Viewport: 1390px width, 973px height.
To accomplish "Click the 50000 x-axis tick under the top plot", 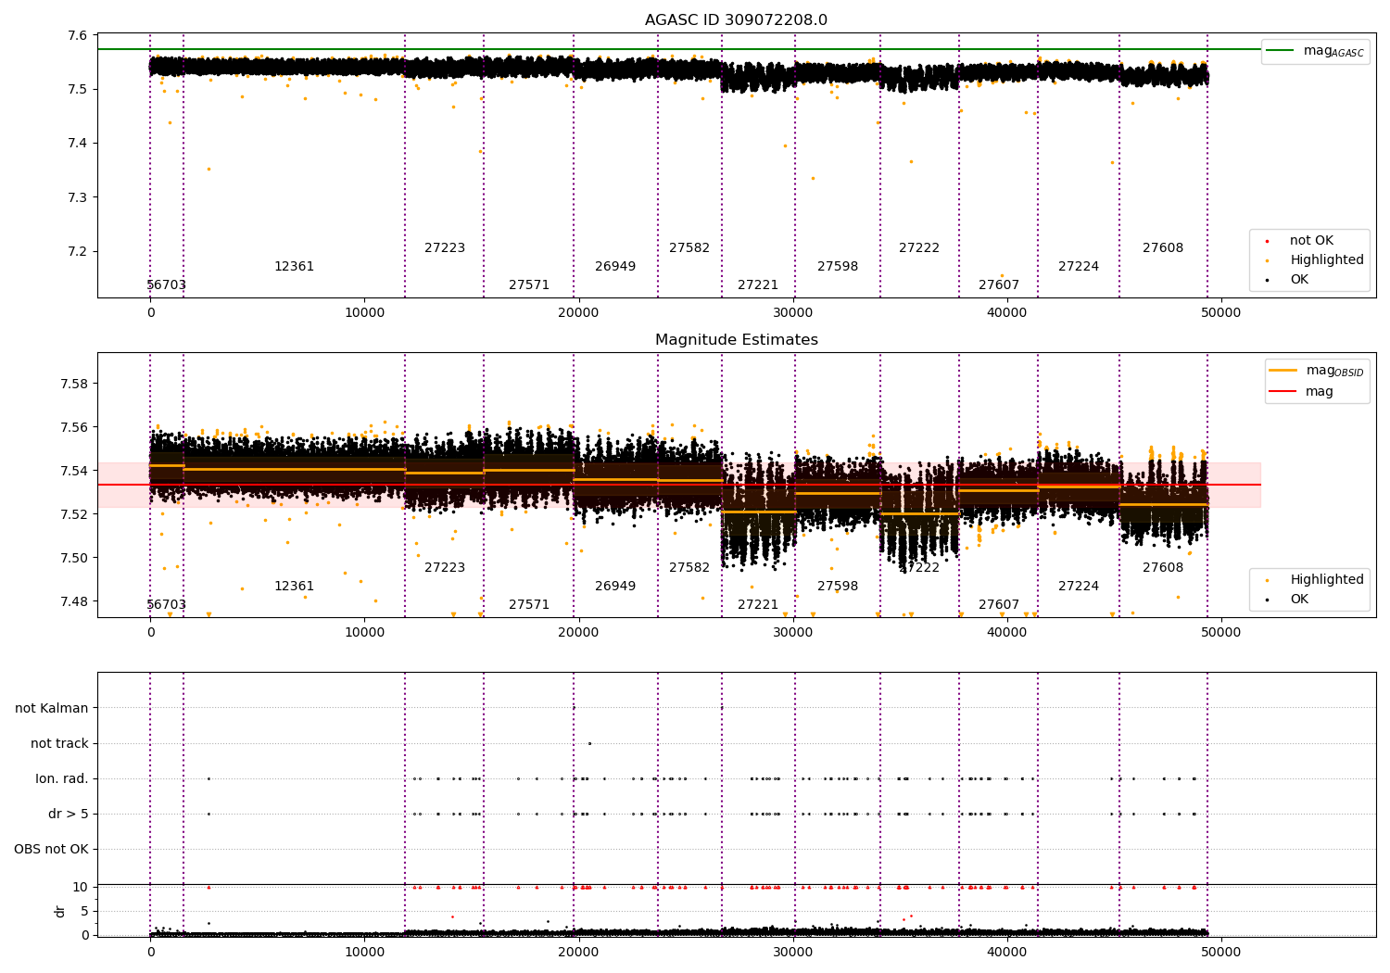I will [x=1221, y=313].
